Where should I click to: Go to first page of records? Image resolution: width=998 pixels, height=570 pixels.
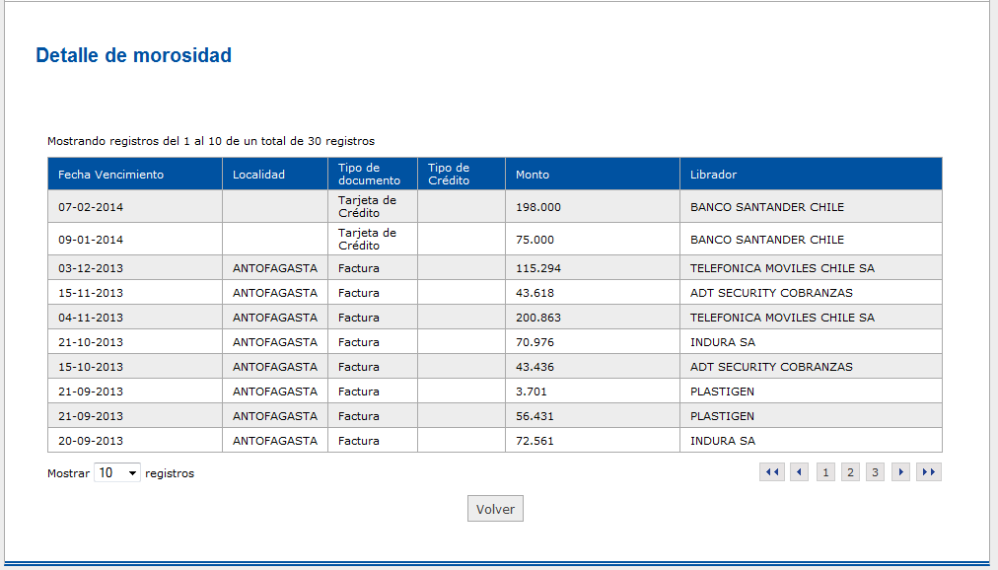point(772,472)
